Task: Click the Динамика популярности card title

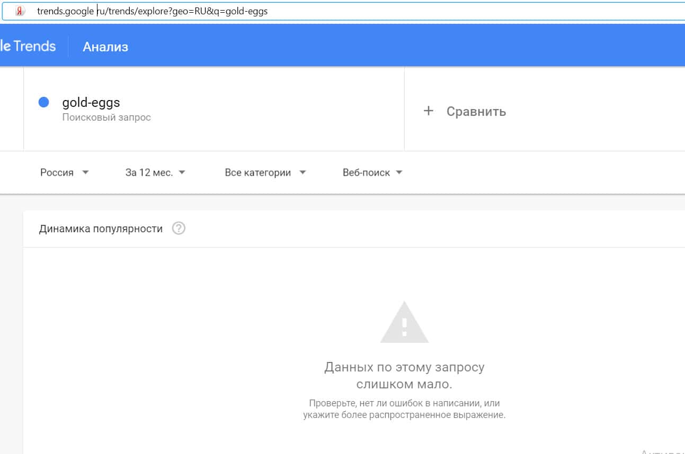Action: click(101, 229)
